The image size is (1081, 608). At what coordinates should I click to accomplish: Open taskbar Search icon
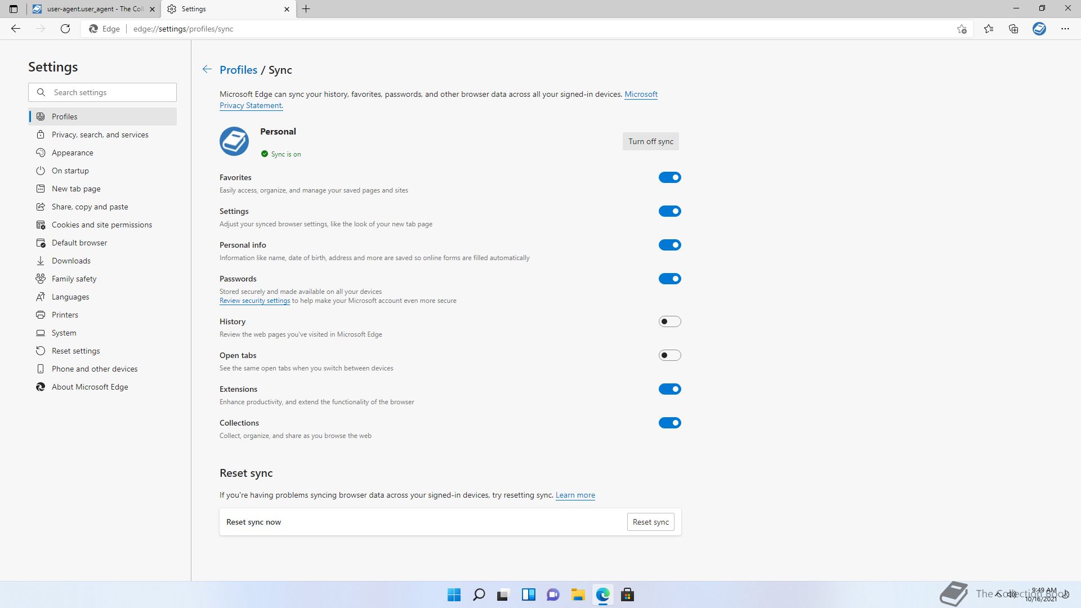[479, 594]
